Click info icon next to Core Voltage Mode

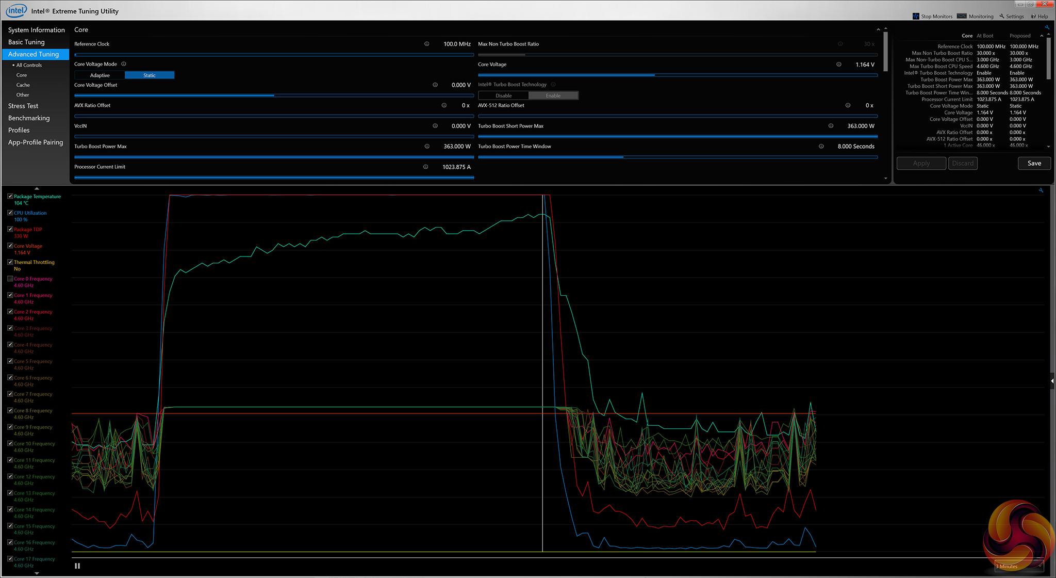[x=124, y=64]
